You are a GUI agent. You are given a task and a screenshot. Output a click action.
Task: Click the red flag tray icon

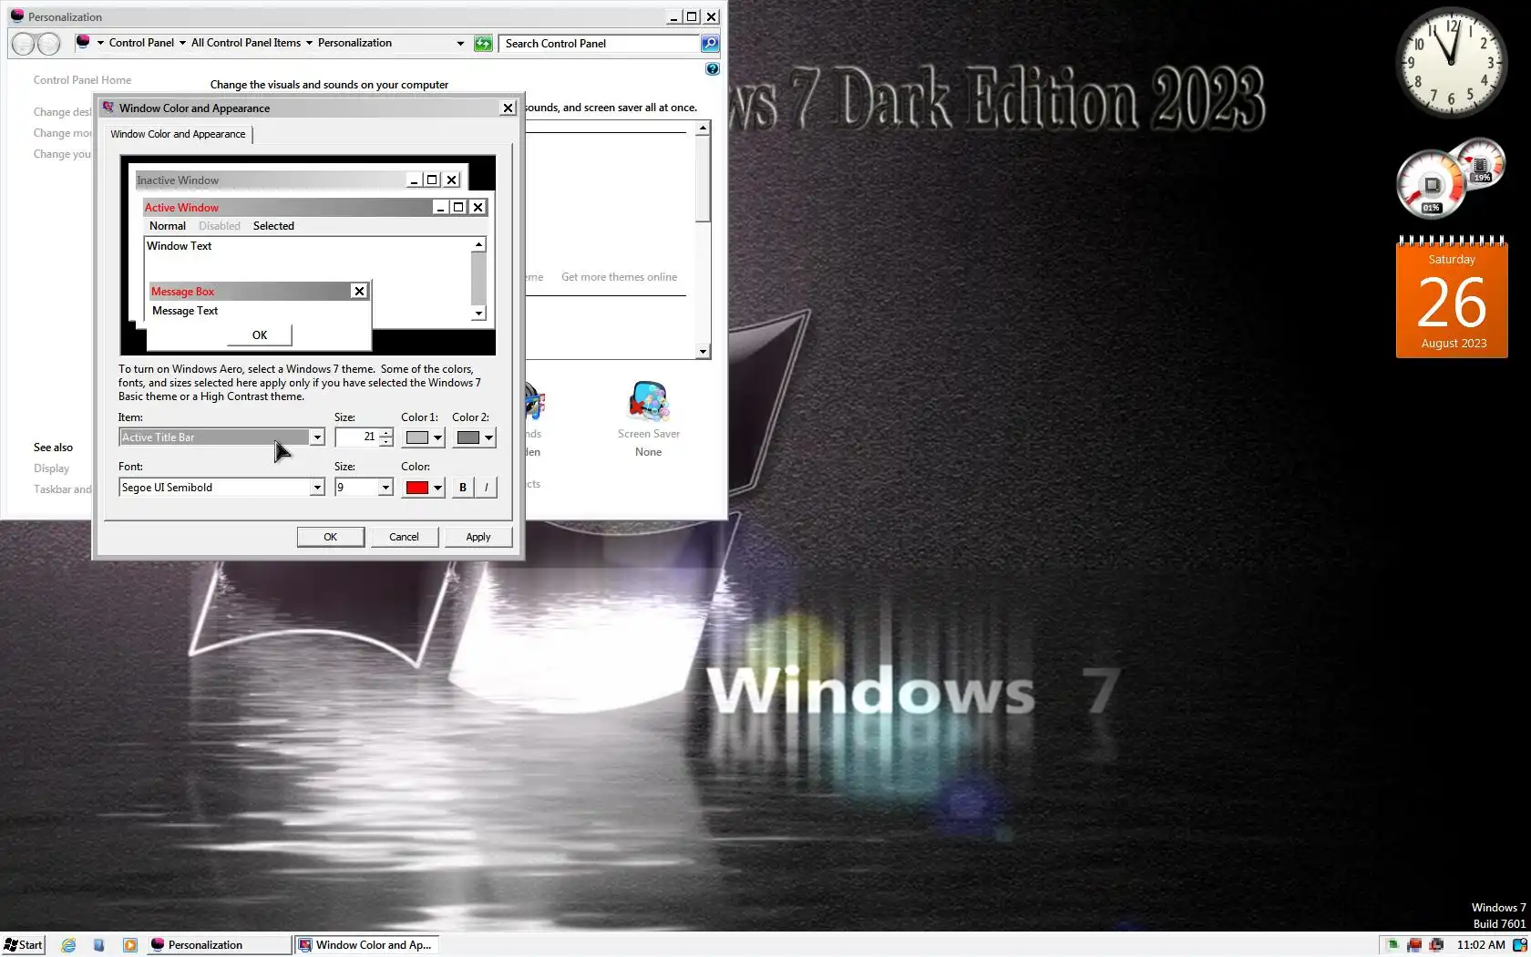pos(1414,945)
